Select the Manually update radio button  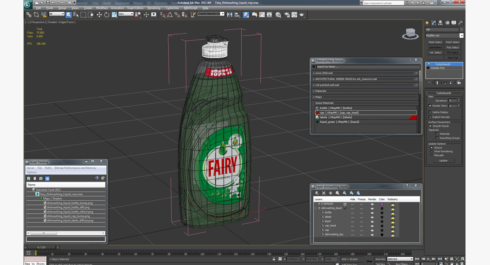(x=431, y=155)
